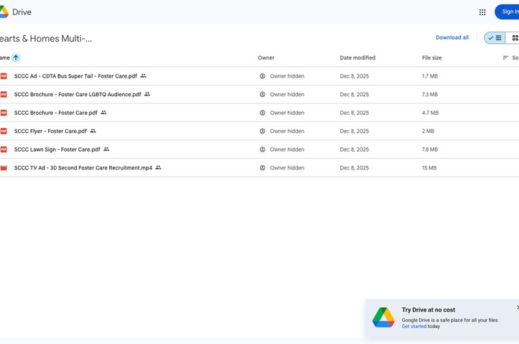The width and height of the screenshot is (519, 344).
Task: Click the Google Drive logo
Action: coord(4,12)
